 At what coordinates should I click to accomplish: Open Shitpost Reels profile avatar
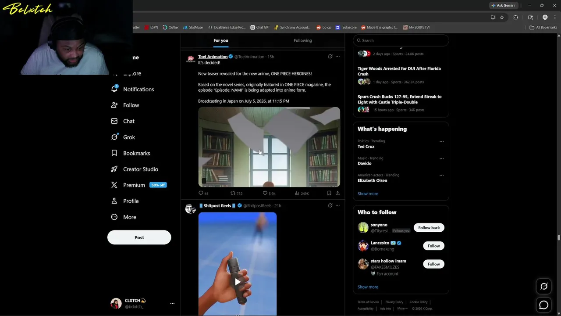(x=191, y=208)
